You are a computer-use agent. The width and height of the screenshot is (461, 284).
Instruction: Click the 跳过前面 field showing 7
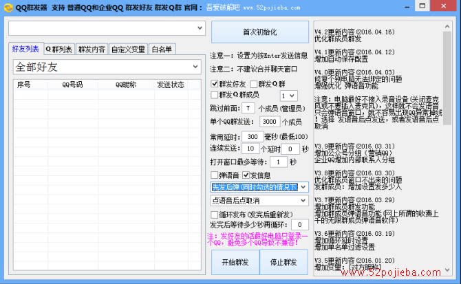(248, 108)
